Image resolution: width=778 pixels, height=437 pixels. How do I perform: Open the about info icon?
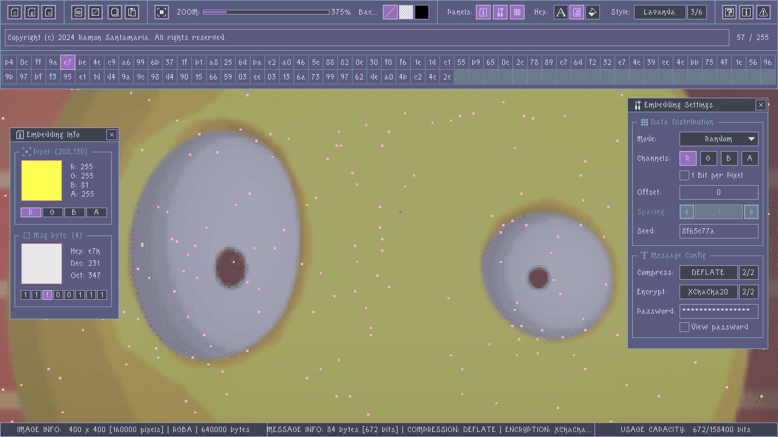747,12
